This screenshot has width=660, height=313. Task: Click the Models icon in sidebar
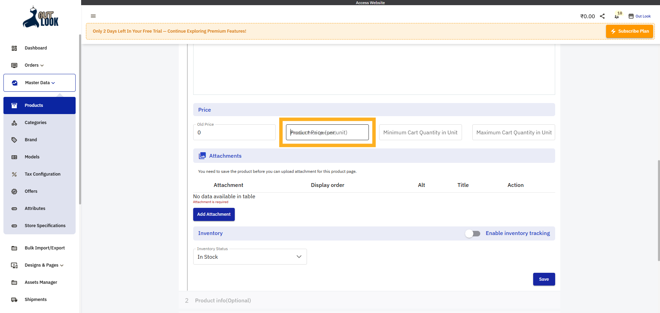[x=14, y=157]
